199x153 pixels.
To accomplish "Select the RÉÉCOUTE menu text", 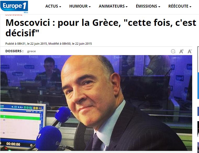I will (178, 6).
